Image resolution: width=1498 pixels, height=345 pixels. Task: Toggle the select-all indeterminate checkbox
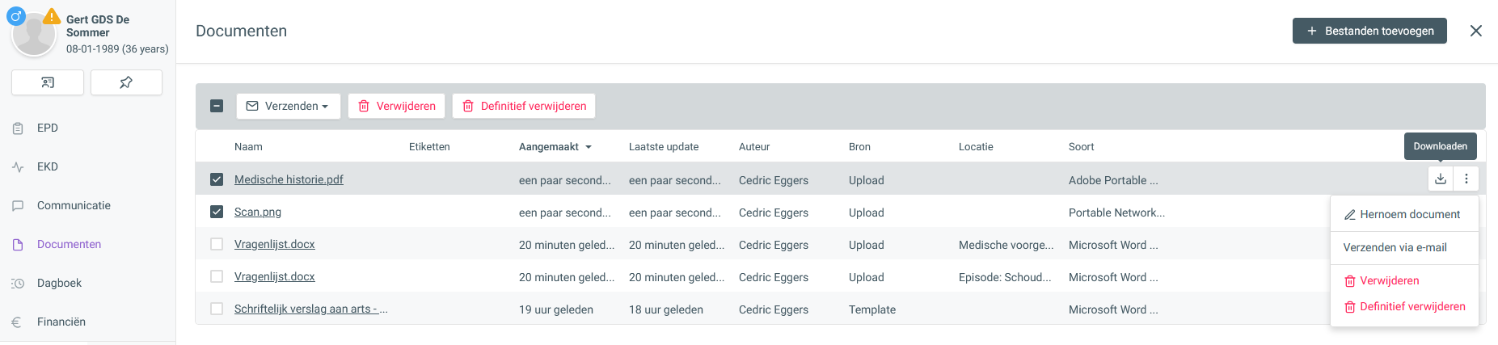click(x=217, y=106)
